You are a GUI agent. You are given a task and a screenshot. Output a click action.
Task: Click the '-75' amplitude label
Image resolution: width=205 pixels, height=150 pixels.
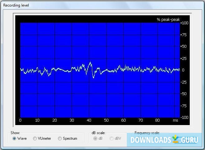pos(184,106)
